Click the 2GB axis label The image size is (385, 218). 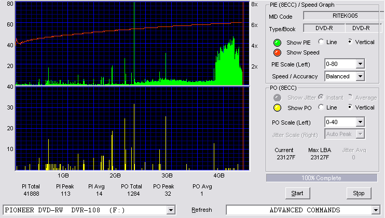click(x=115, y=175)
